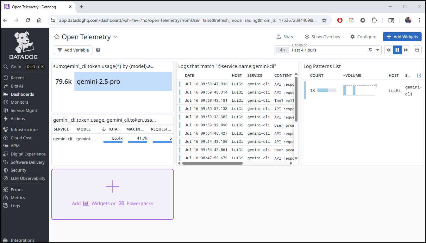The height and width of the screenshot is (243, 426).
Task: Open Service Mgmt in the sidebar
Action: tap(24, 110)
